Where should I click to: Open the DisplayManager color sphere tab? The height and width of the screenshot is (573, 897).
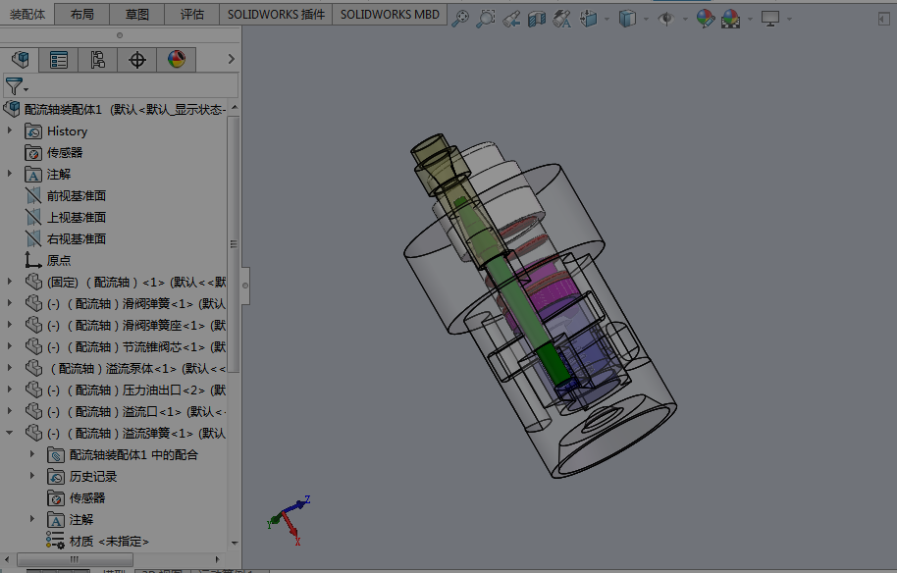click(177, 60)
